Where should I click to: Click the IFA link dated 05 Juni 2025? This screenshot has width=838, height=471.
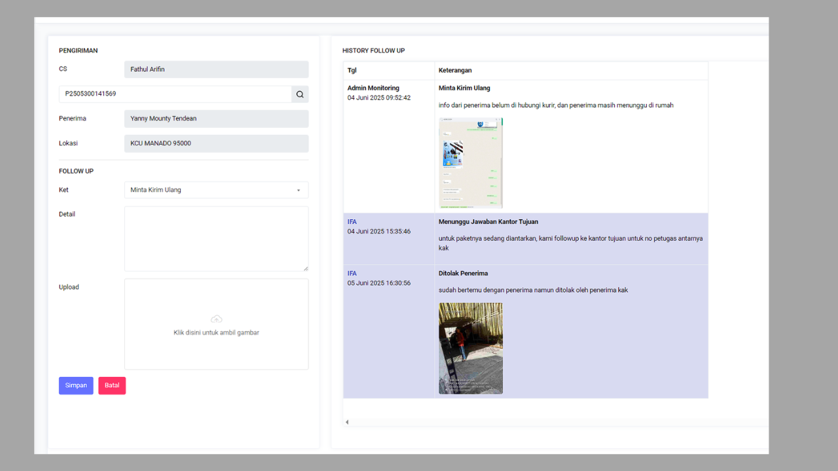[x=352, y=273]
